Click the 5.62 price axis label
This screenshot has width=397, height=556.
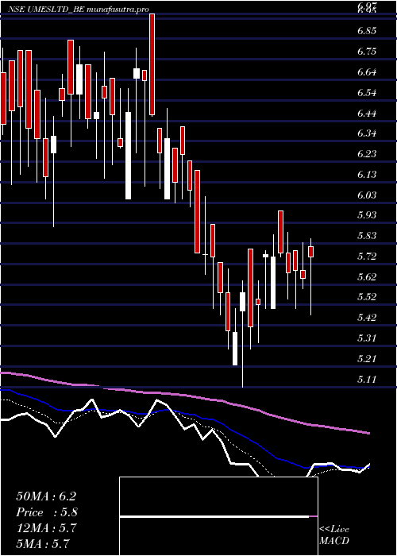pos(367,276)
